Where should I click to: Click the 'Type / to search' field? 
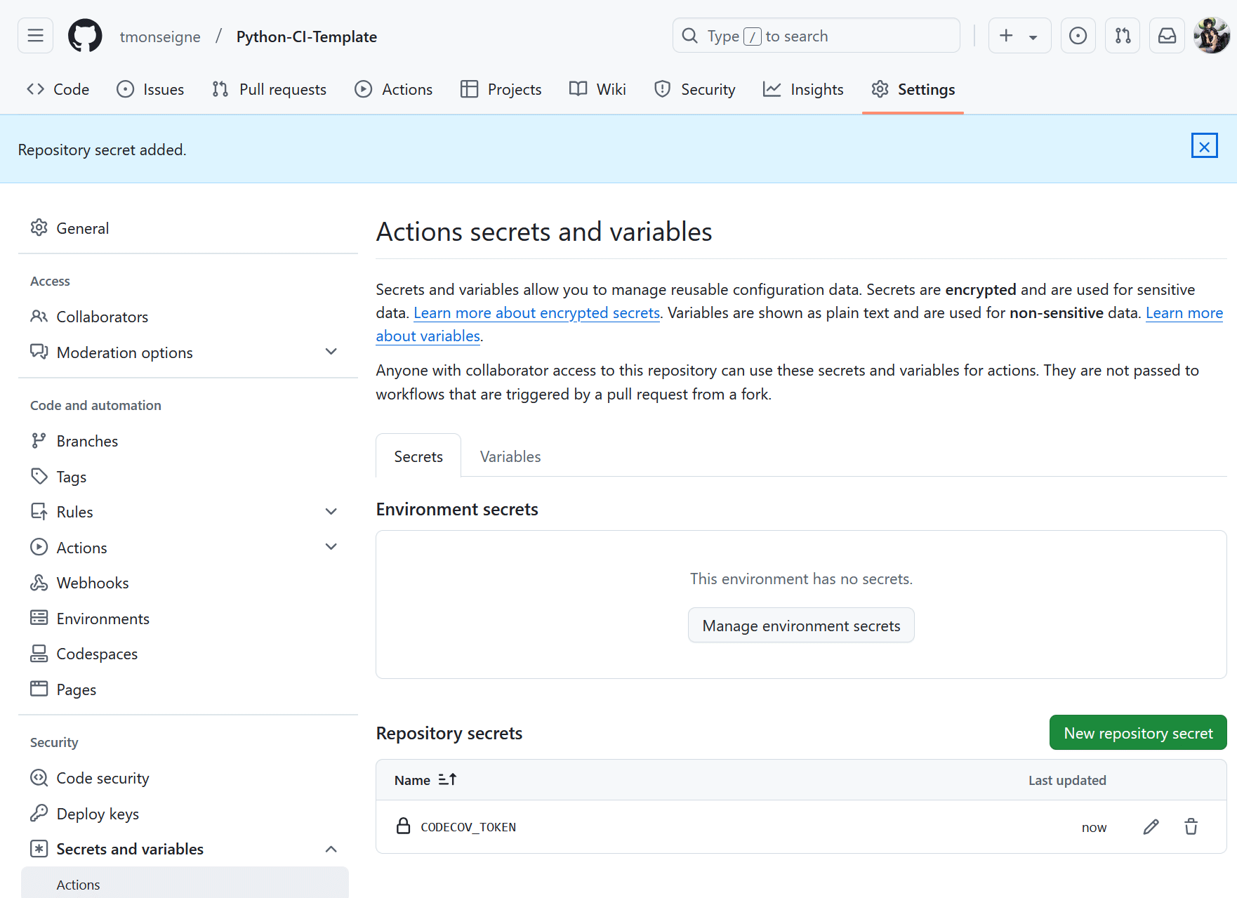coord(816,36)
